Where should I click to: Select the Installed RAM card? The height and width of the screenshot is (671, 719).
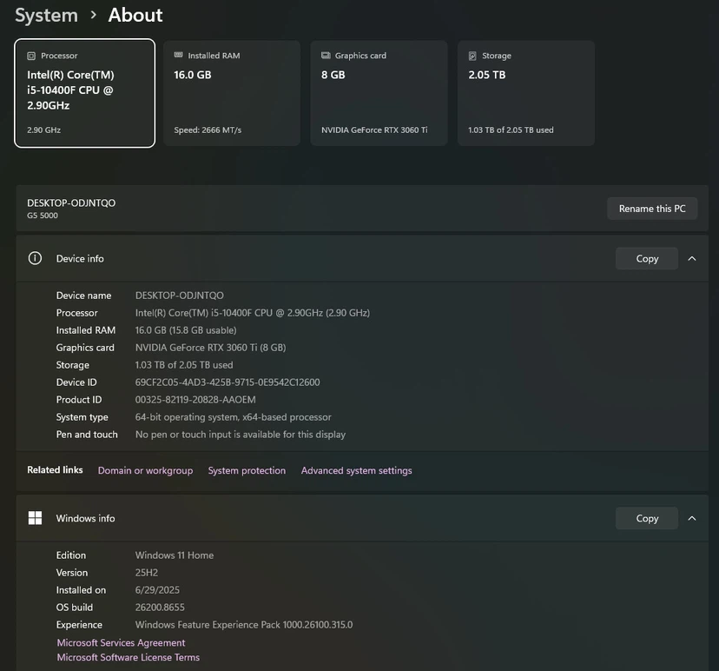pyautogui.click(x=232, y=93)
